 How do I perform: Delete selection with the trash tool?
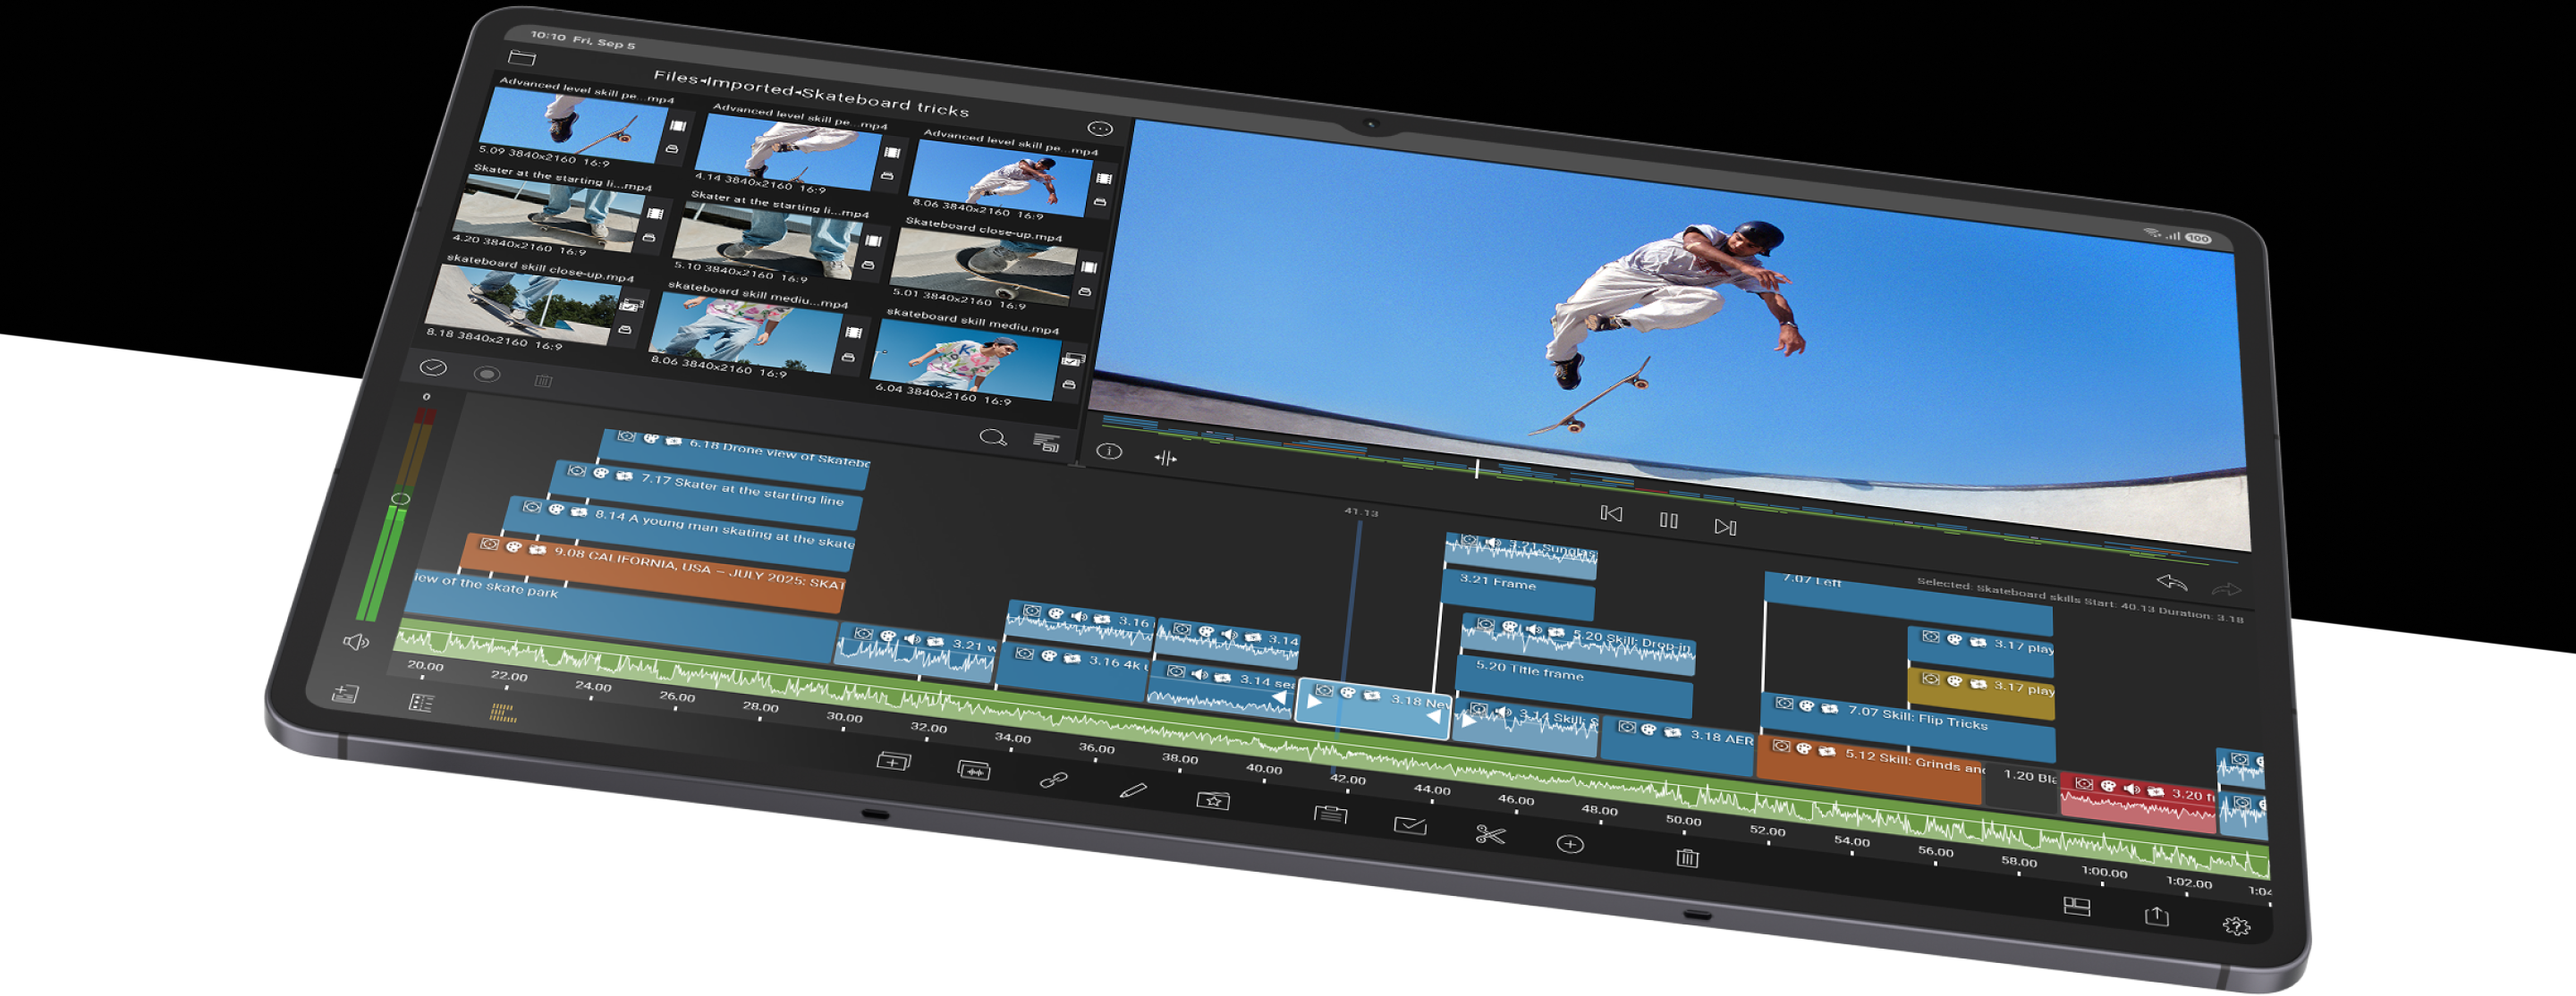click(x=1690, y=857)
